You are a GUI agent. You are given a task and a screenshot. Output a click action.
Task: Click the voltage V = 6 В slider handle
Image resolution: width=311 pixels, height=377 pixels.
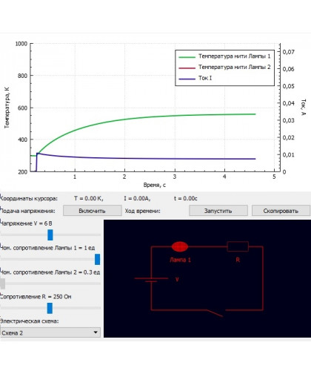50,235
